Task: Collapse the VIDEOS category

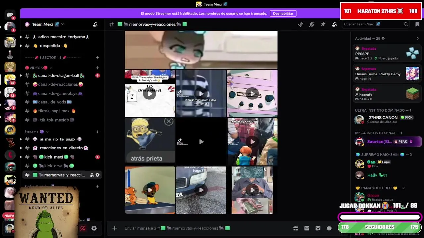Action: pos(38,68)
